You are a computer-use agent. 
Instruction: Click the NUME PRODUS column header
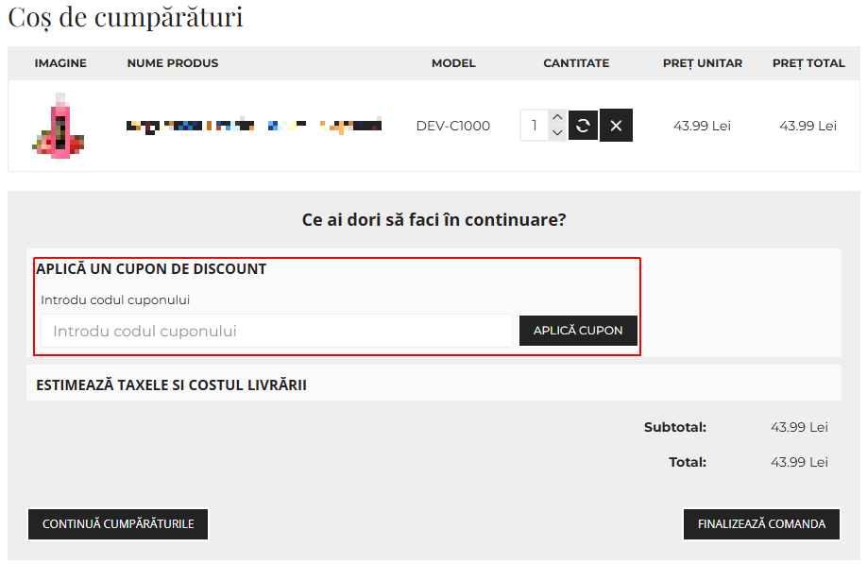coord(173,63)
